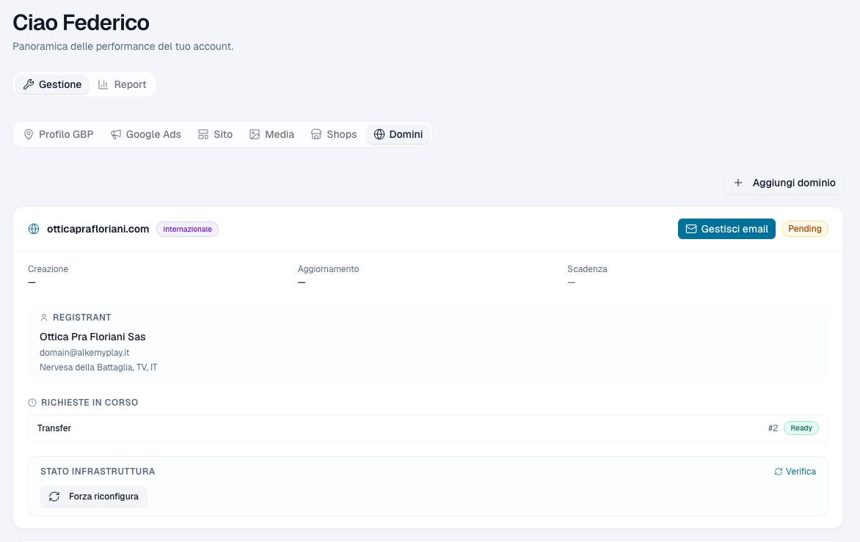Click the refresh icon next to Verifica
The height and width of the screenshot is (542, 860).
click(x=779, y=472)
